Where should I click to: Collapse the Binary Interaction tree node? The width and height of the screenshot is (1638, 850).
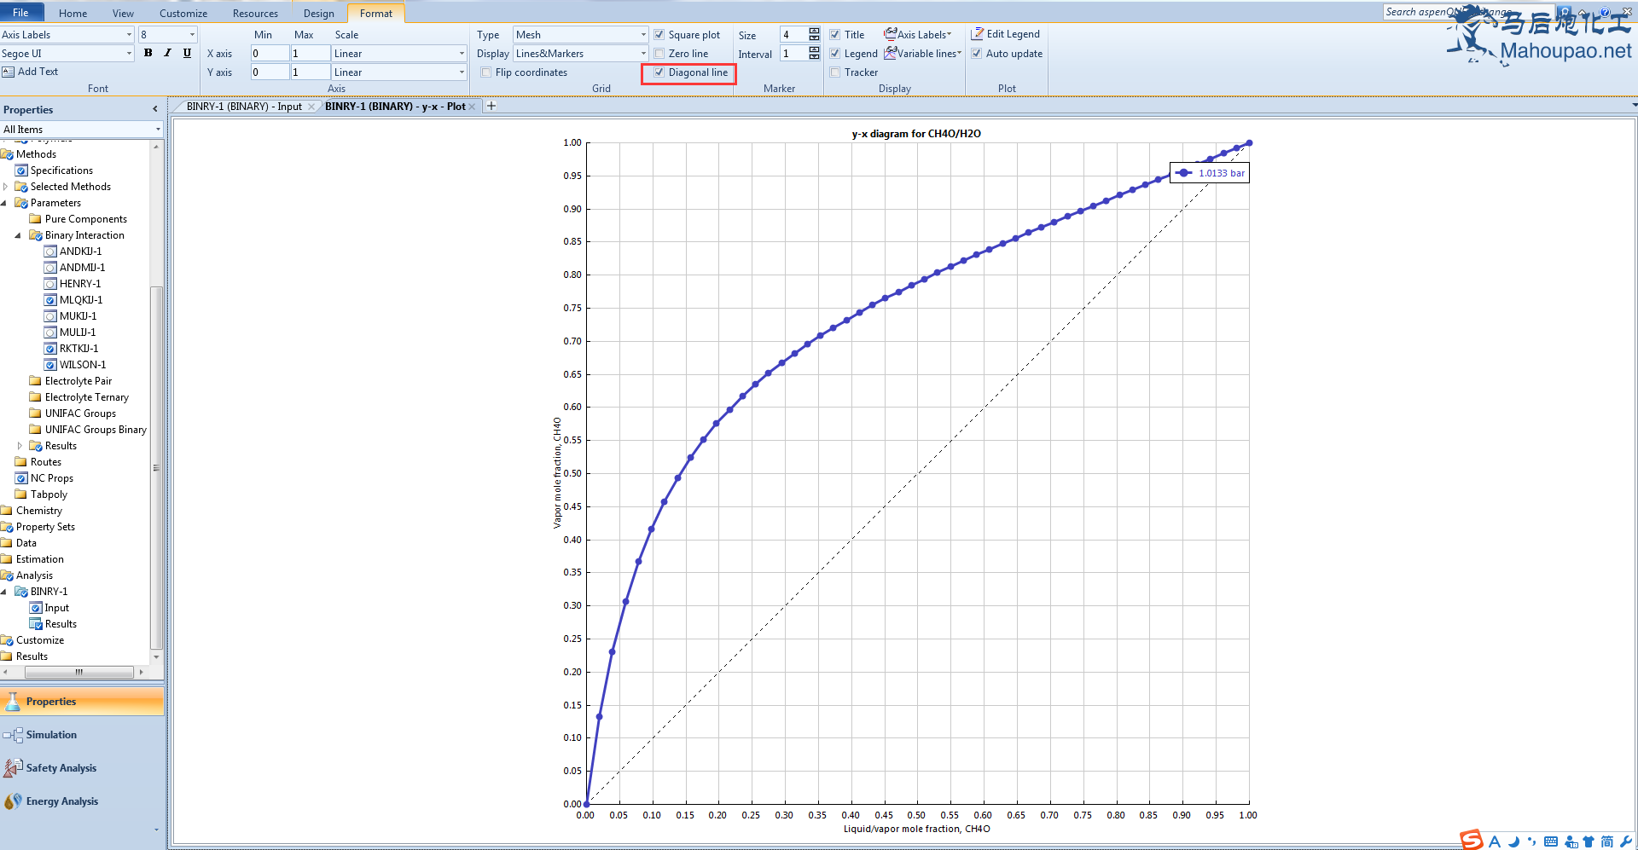coord(18,235)
